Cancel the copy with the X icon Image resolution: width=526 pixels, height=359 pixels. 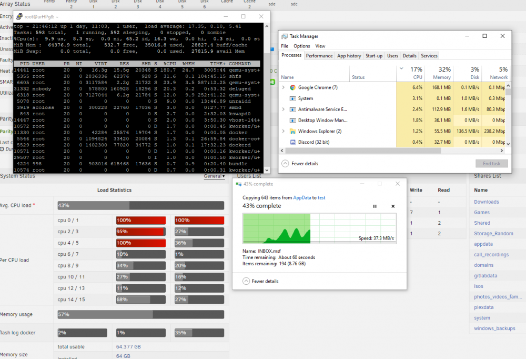393,206
